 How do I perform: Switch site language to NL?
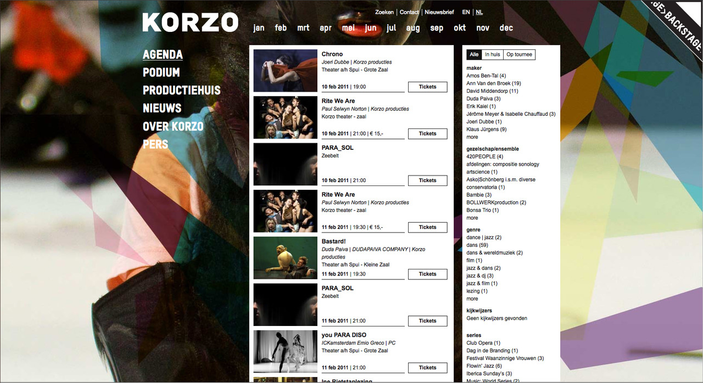tap(479, 12)
